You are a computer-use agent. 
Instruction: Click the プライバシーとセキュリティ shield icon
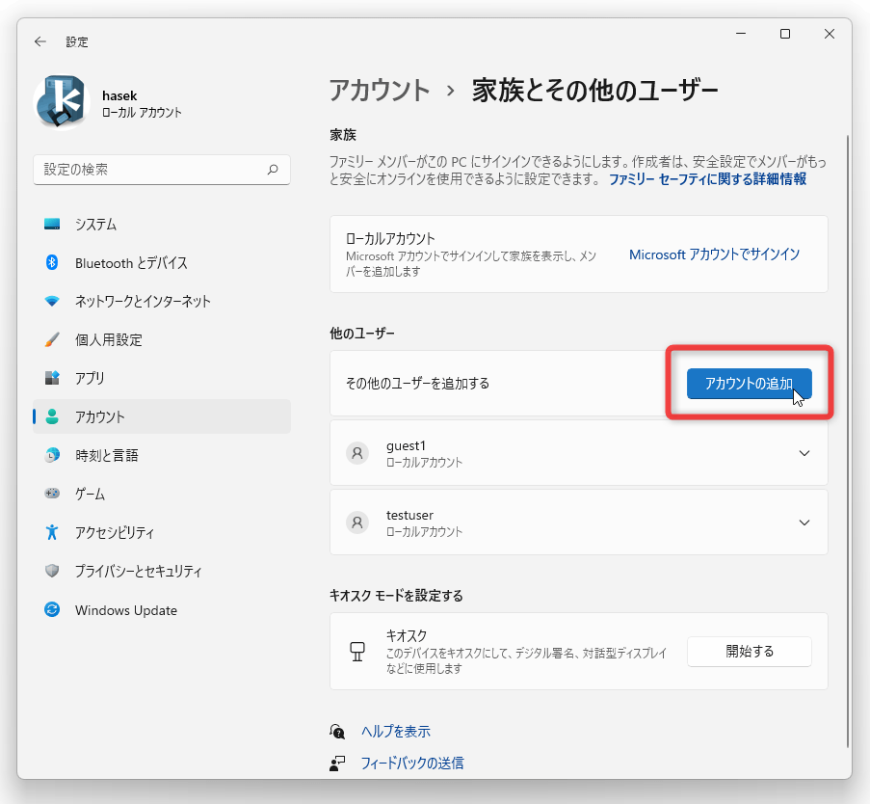click(x=52, y=571)
